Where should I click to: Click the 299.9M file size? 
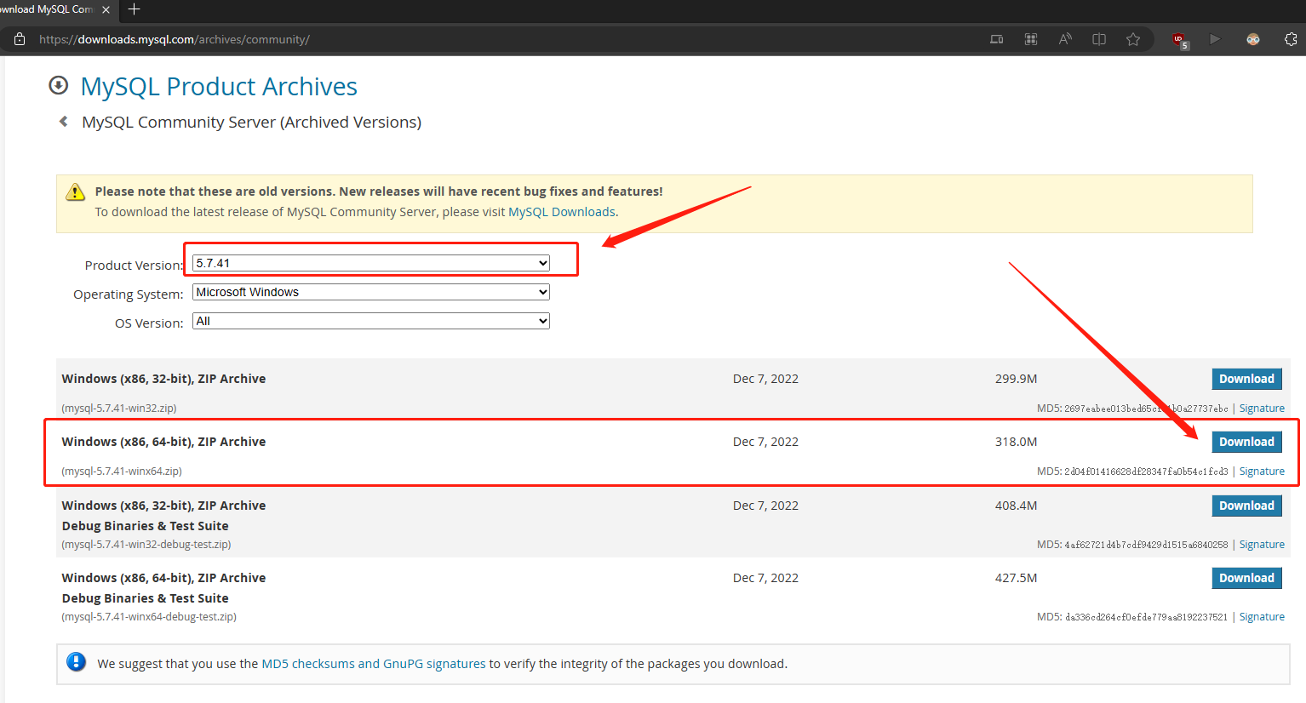(1016, 379)
